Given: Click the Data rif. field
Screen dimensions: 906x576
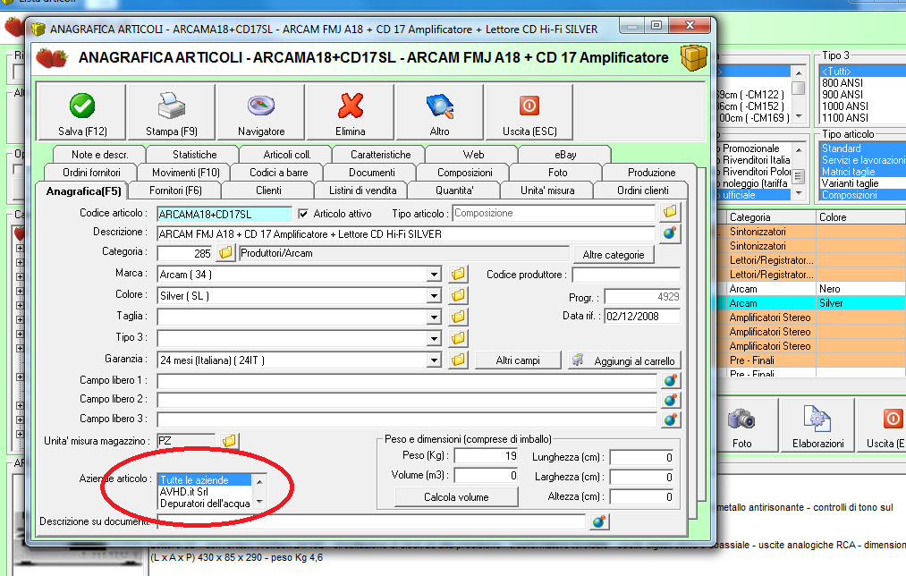Looking at the screenshot, I should tap(642, 316).
